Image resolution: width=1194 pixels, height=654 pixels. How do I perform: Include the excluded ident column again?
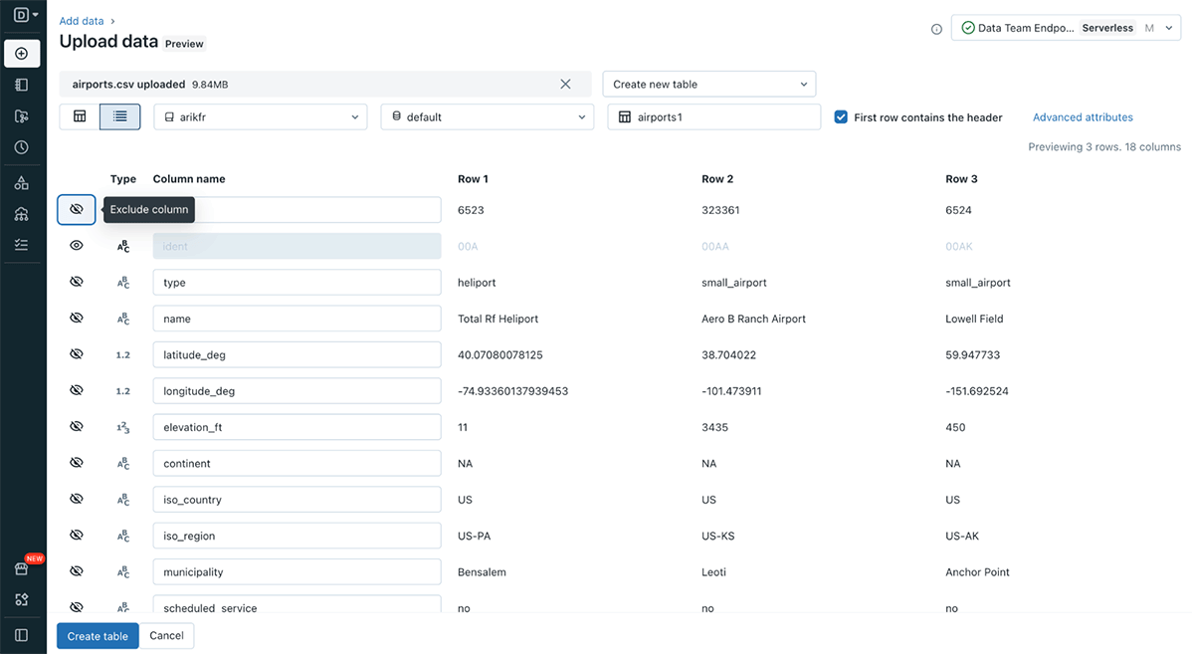[77, 246]
